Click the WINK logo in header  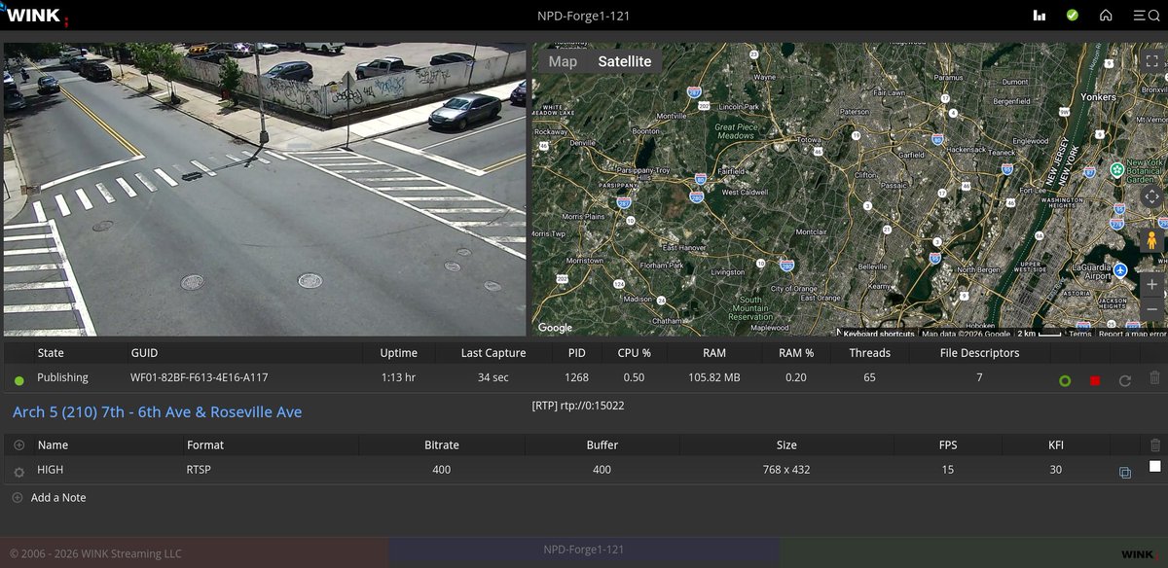tap(34, 15)
